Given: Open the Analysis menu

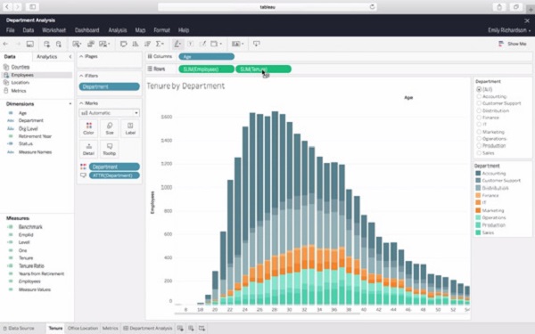Looking at the screenshot, I should point(118,30).
